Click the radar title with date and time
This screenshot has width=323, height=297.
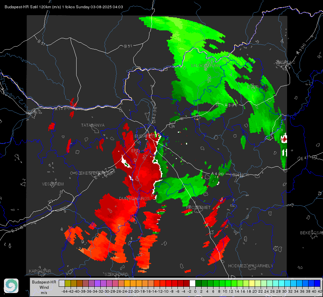[x=64, y=7]
